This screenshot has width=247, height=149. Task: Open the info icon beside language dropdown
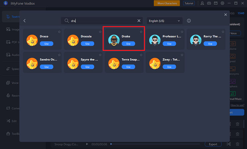tap(189, 21)
